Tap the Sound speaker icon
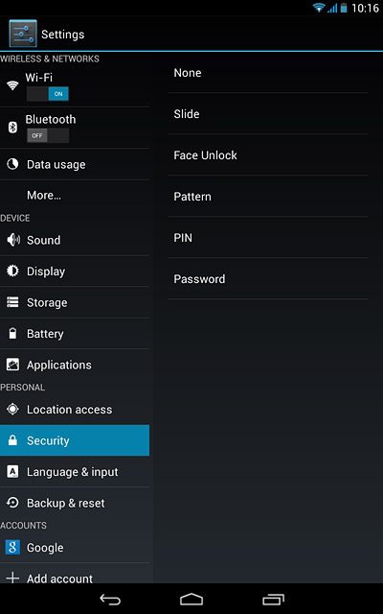383x614 pixels. [13, 240]
